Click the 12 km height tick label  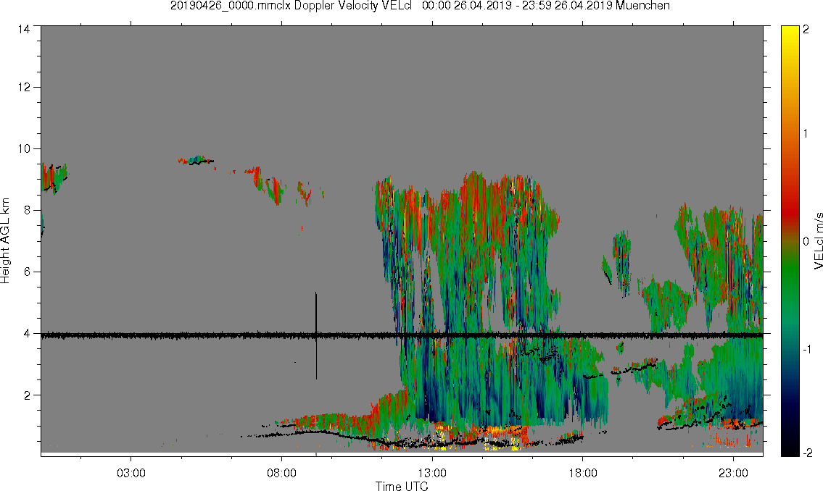(24, 87)
